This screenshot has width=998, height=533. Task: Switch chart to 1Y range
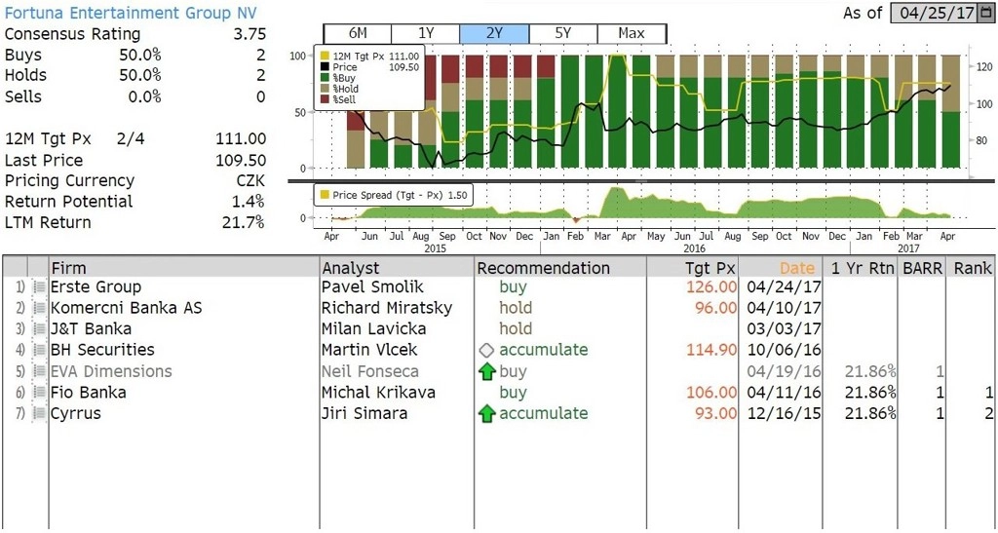425,33
